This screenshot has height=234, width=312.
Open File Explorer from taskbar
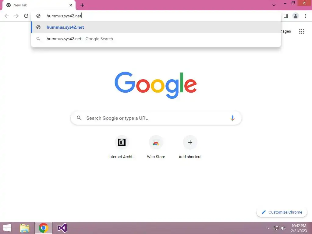(x=25, y=228)
